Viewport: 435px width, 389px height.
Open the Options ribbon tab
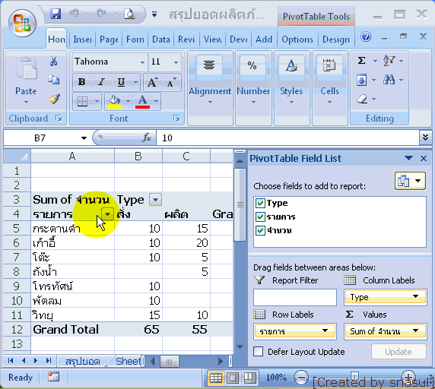[x=297, y=40]
